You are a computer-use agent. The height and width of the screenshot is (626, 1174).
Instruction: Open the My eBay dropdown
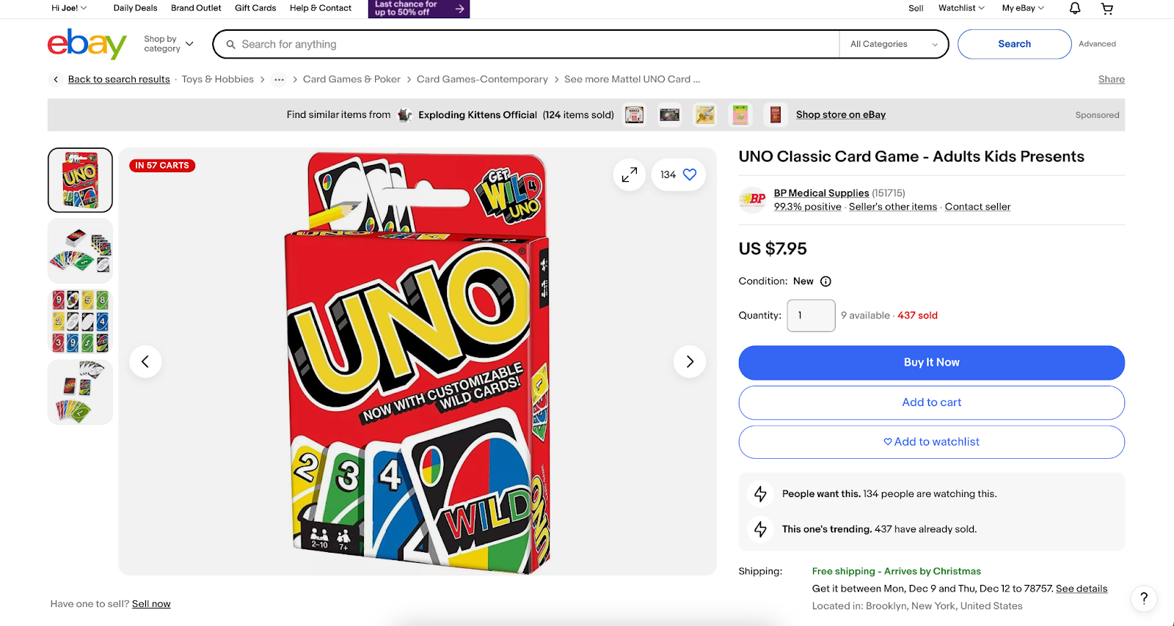click(x=1021, y=8)
